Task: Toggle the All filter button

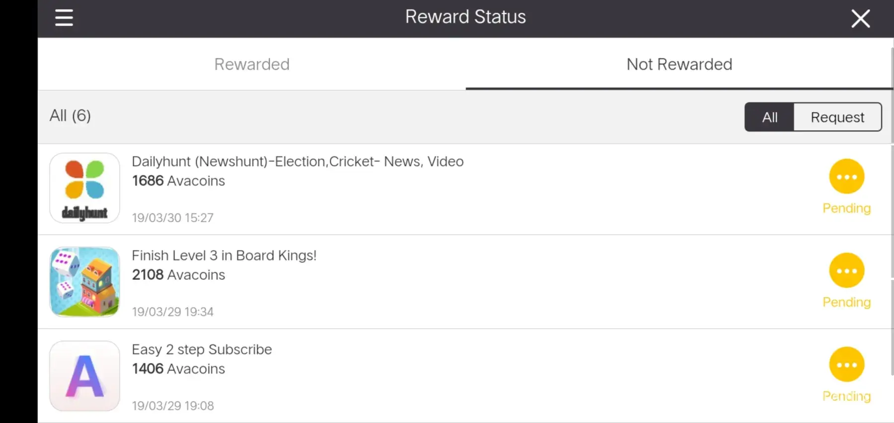Action: coord(769,118)
